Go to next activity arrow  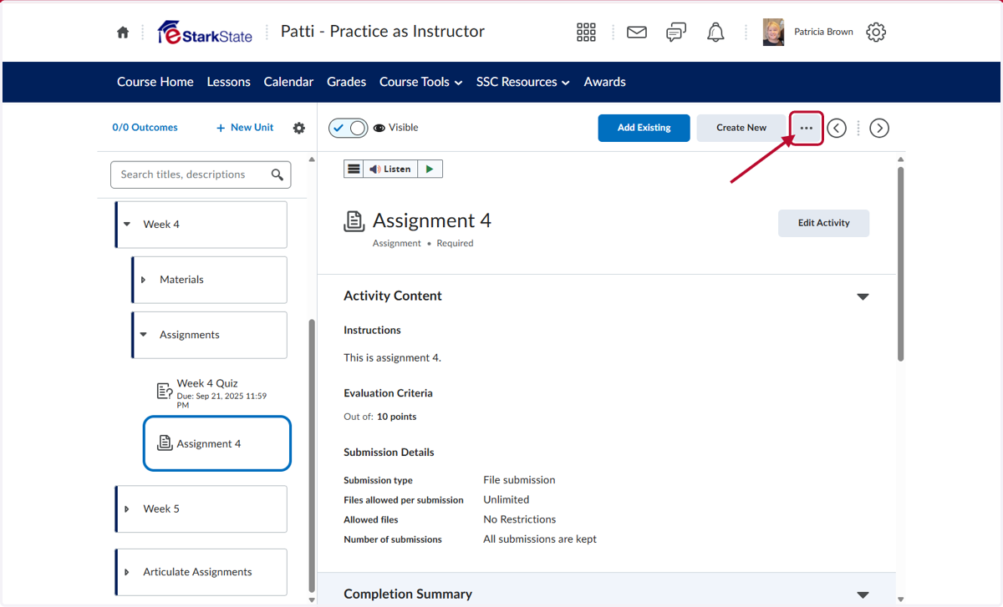pyautogui.click(x=878, y=128)
